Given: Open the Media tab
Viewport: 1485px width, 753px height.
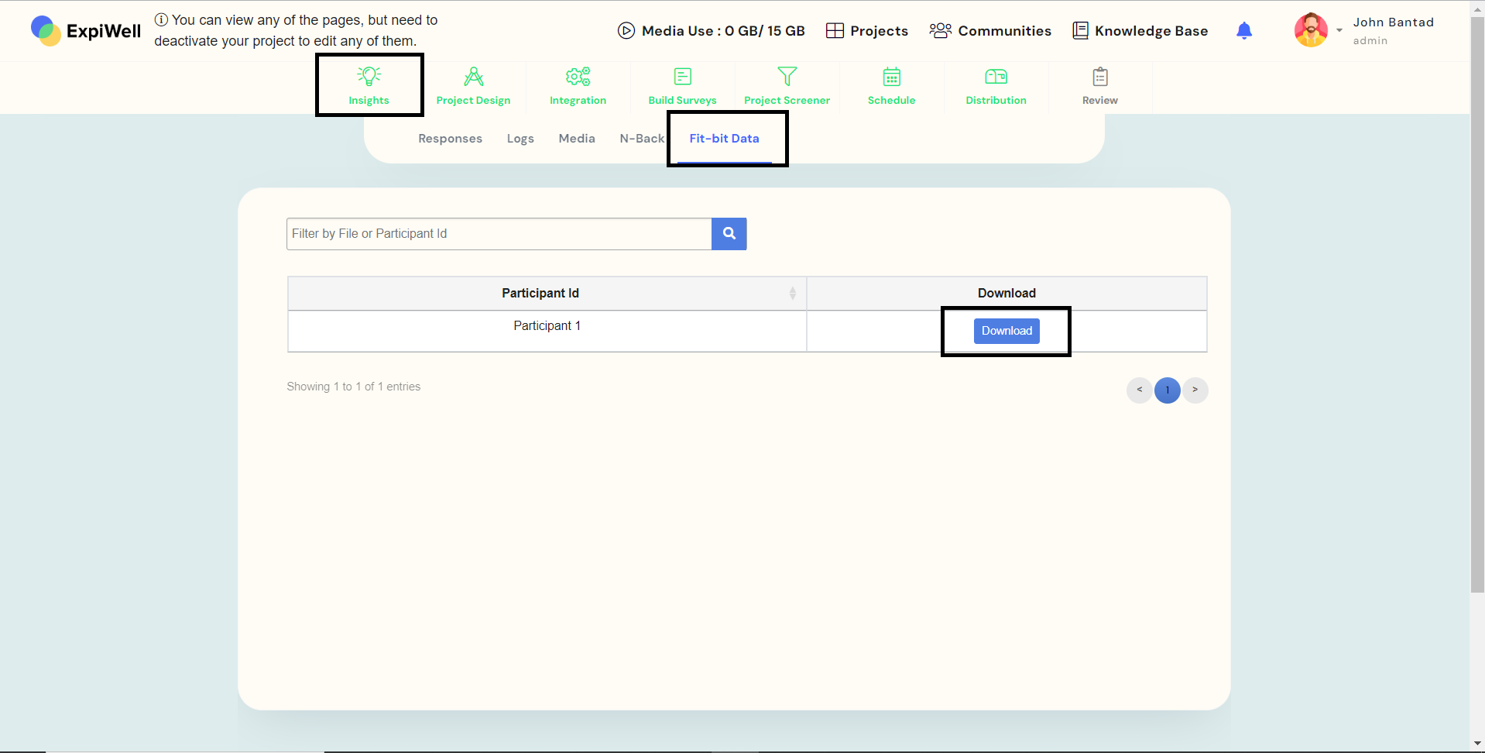Looking at the screenshot, I should (x=577, y=139).
